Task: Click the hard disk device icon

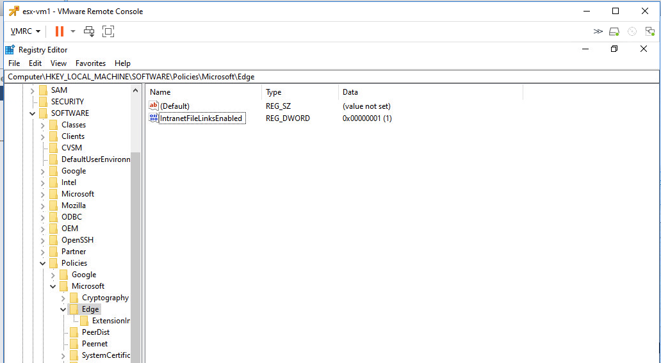Action: coord(614,31)
